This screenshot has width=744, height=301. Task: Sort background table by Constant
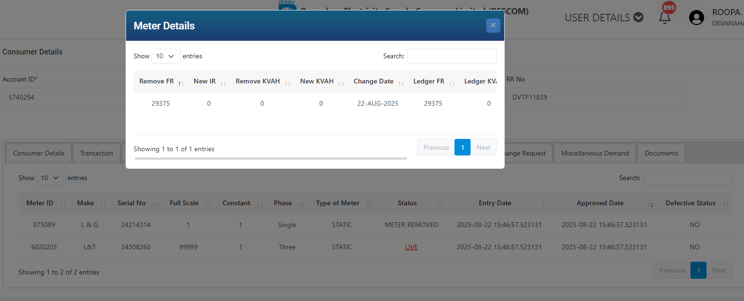pyautogui.click(x=241, y=203)
